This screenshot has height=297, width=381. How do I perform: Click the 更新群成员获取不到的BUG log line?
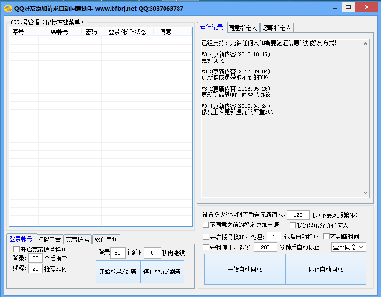[235, 77]
